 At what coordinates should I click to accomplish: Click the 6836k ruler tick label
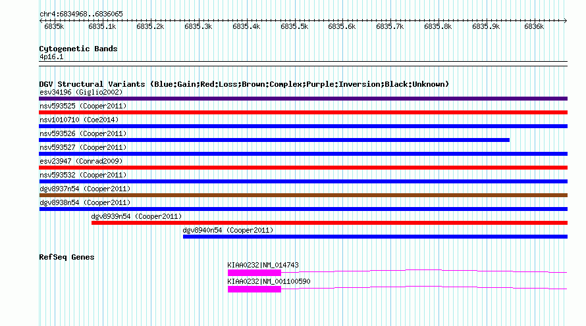(x=534, y=26)
